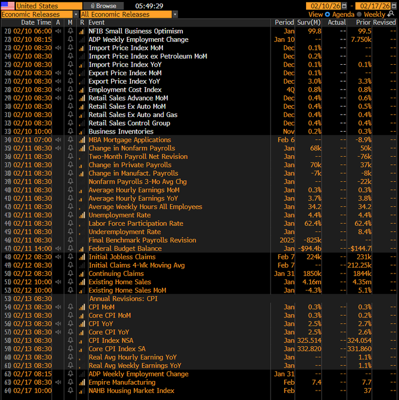
Task: Open the Economic Releases dropdown
Action: tap(39, 14)
